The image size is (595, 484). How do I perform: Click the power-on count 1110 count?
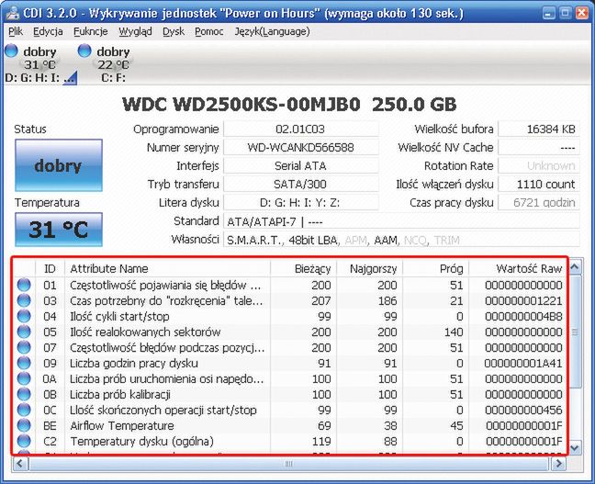coord(539,184)
